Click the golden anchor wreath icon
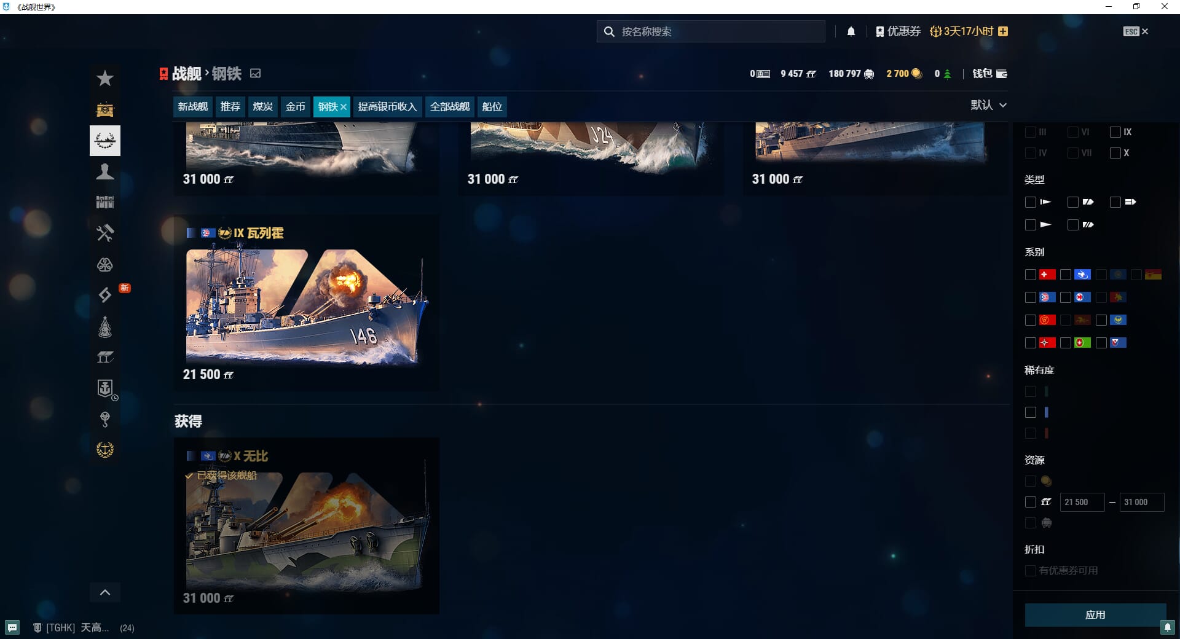 point(105,450)
